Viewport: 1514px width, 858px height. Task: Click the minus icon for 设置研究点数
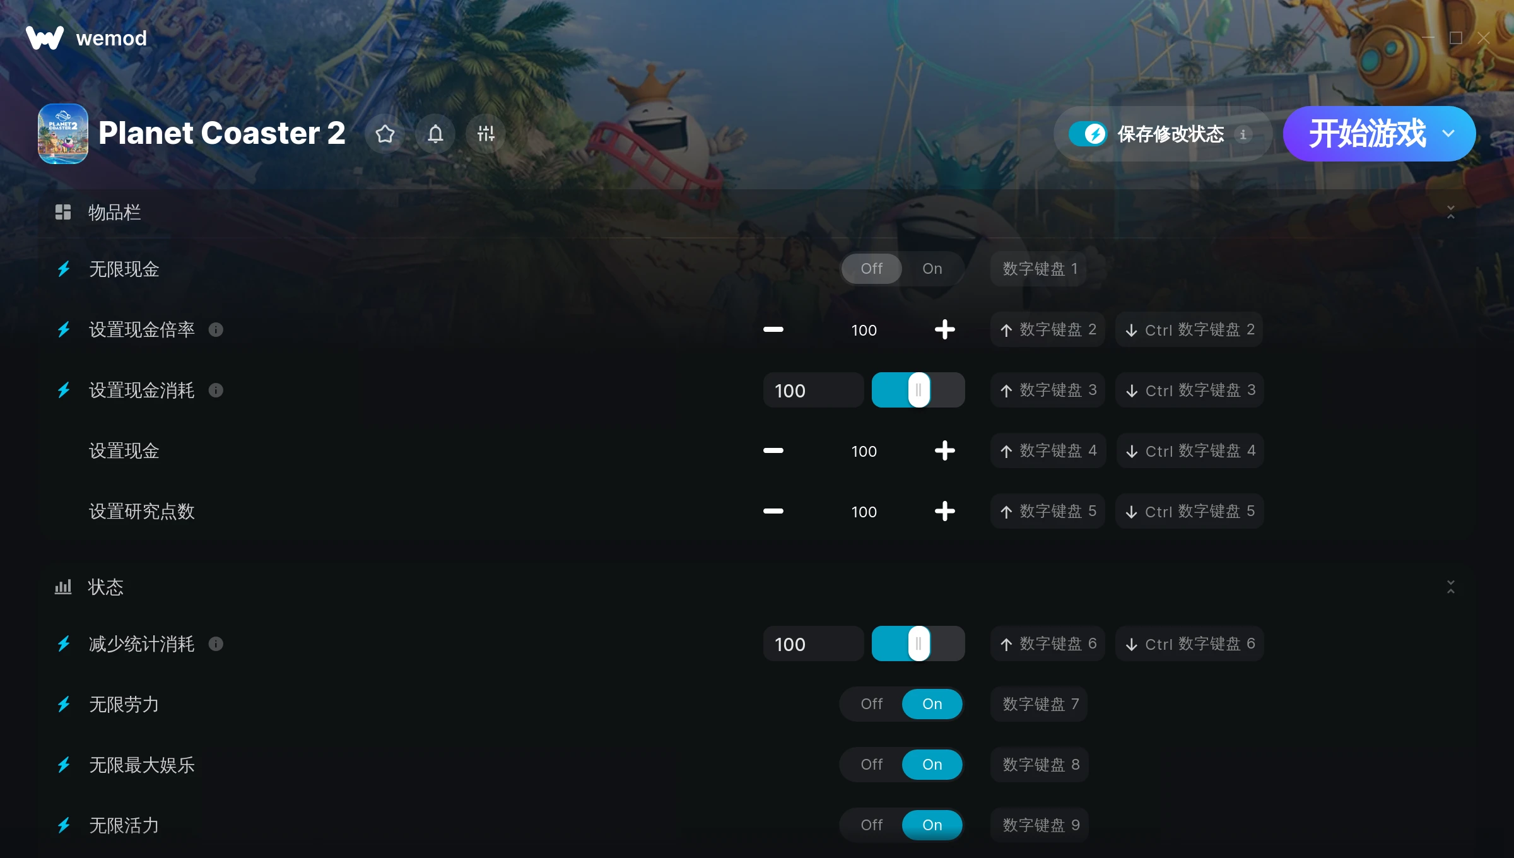773,512
